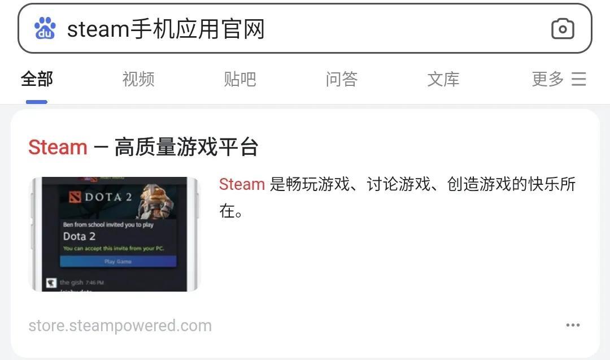Go to the 文库 tab

[443, 79]
